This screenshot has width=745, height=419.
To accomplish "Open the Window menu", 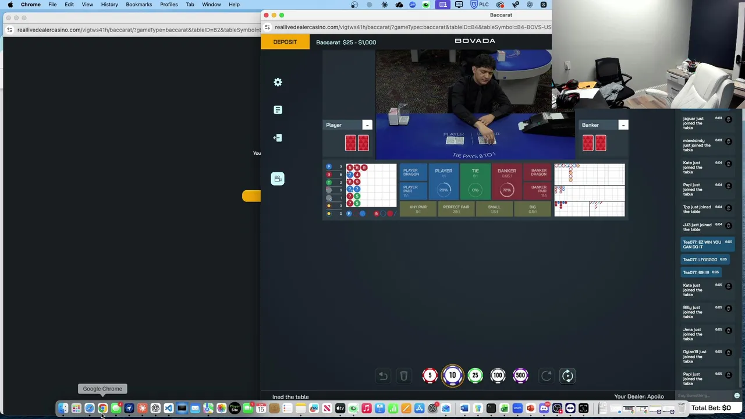I will [211, 5].
